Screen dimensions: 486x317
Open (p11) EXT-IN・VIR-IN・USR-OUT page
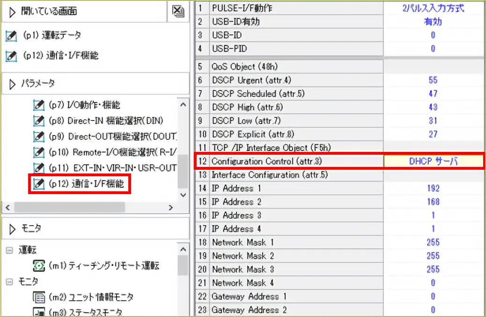pos(113,168)
